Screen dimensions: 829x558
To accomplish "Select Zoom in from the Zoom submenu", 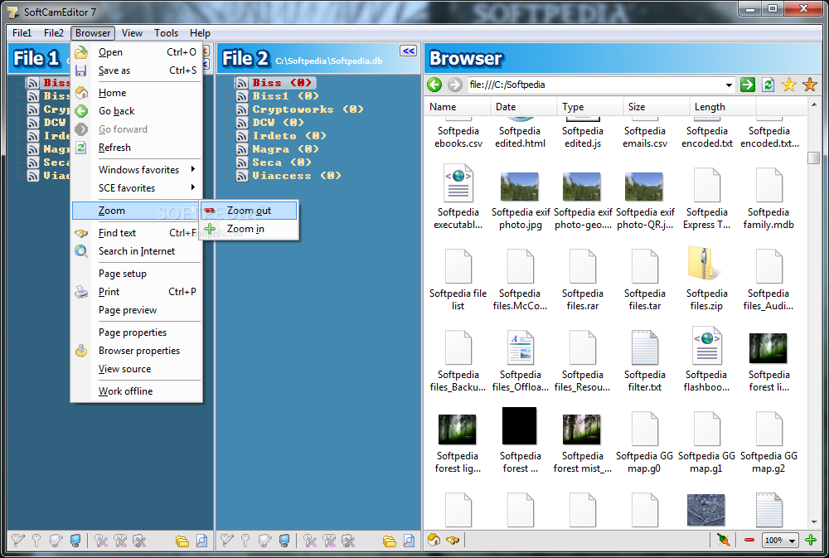I will pyautogui.click(x=249, y=229).
